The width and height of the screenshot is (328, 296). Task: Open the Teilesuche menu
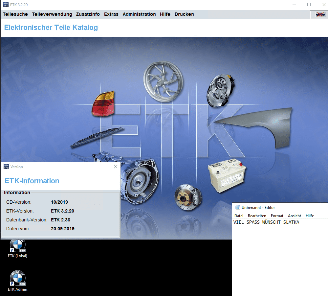(15, 14)
